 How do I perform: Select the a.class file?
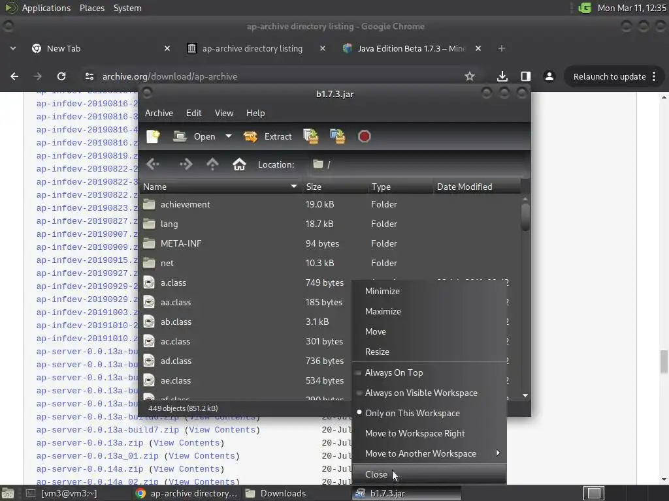246,283
